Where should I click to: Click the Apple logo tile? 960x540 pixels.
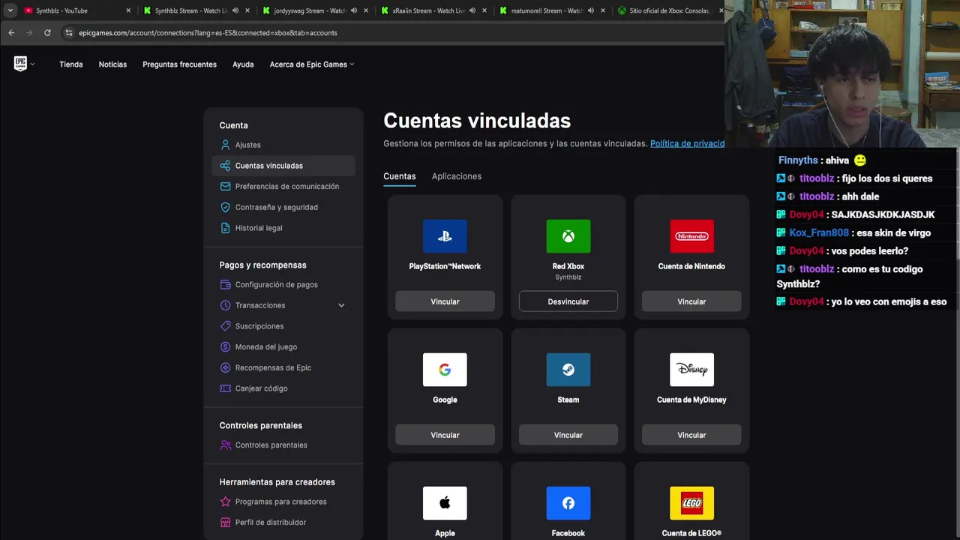pos(445,503)
